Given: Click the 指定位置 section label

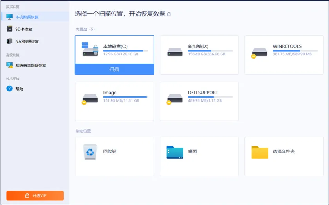Looking at the screenshot, I should pos(83,131).
